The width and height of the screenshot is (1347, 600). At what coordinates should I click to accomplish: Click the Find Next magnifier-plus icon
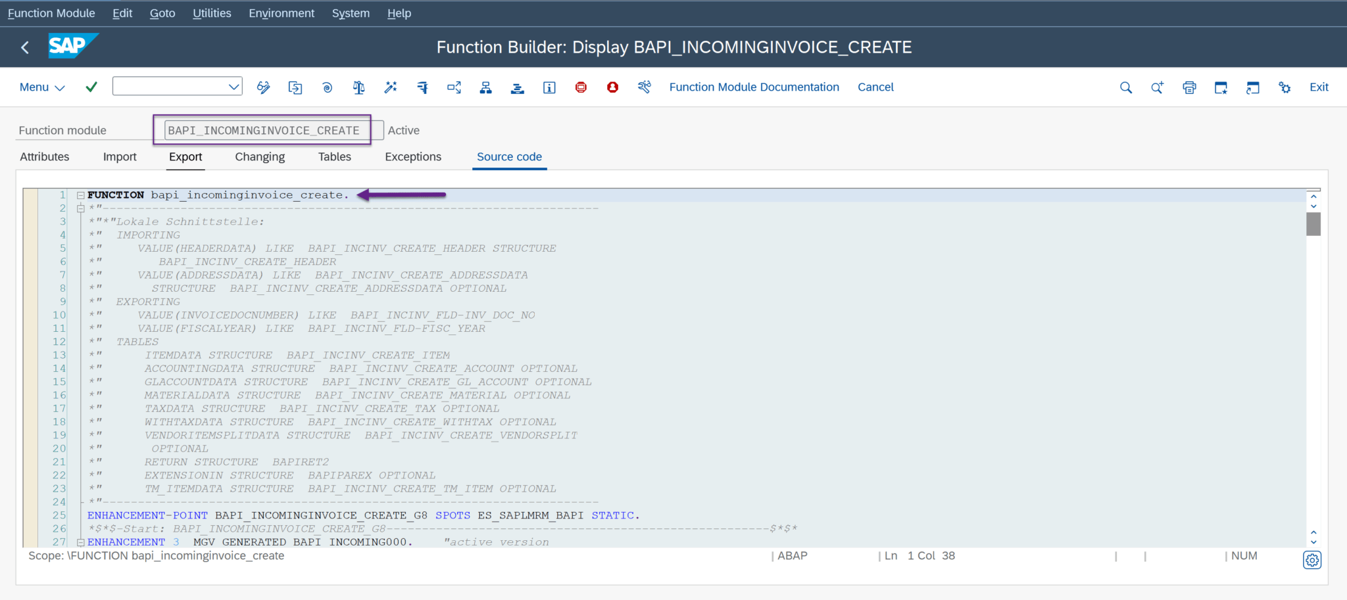[1157, 86]
